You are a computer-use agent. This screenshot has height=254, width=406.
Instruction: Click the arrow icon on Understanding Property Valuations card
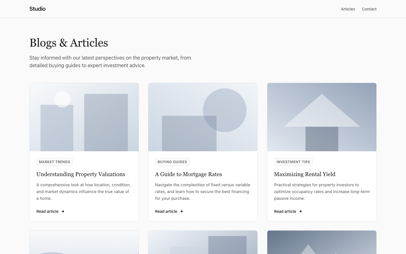point(63,211)
